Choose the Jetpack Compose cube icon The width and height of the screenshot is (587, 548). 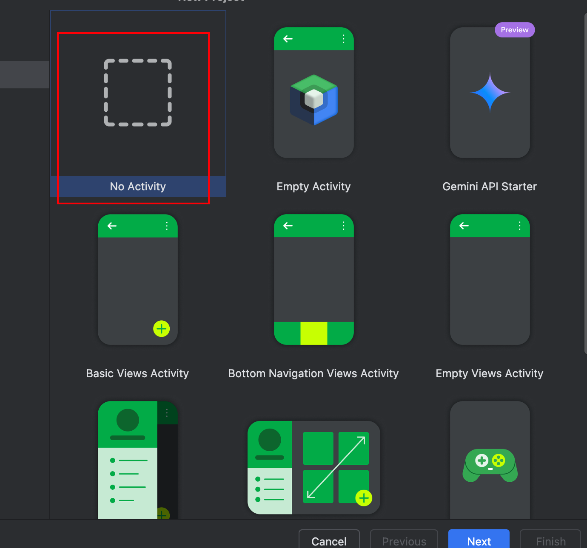coord(313,100)
